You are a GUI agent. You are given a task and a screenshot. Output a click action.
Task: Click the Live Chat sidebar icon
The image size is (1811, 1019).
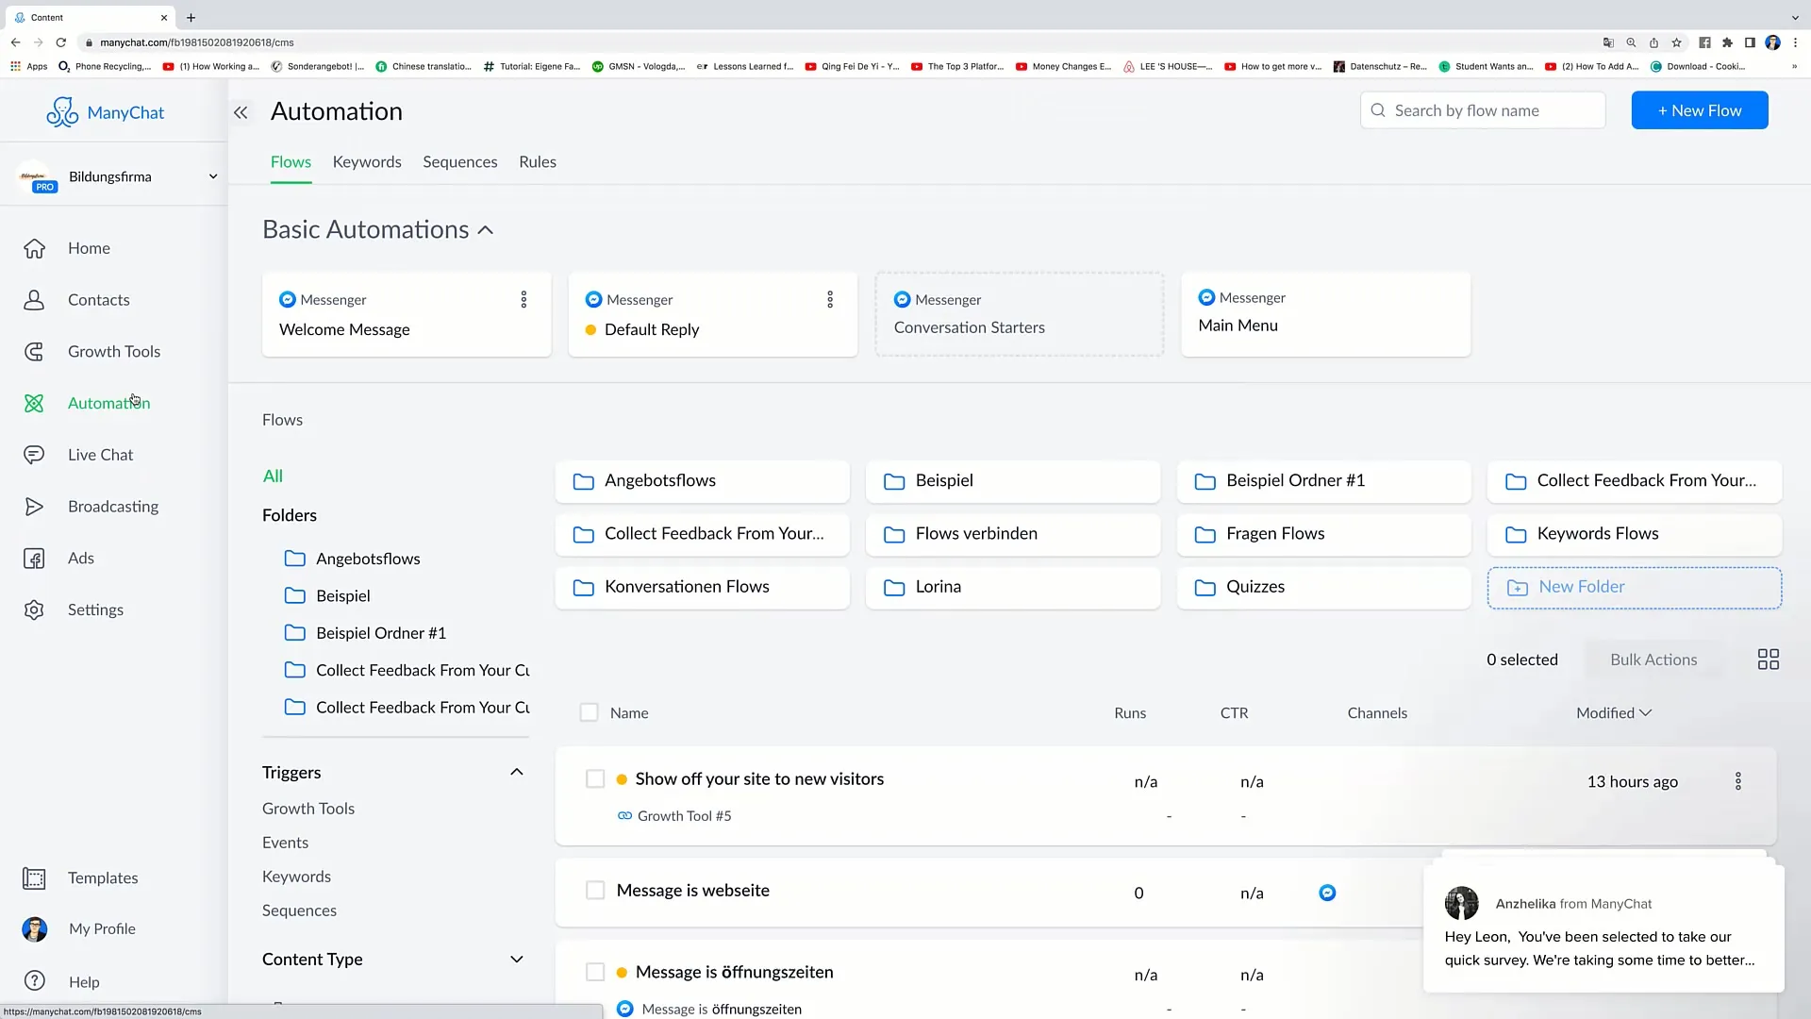click(35, 453)
